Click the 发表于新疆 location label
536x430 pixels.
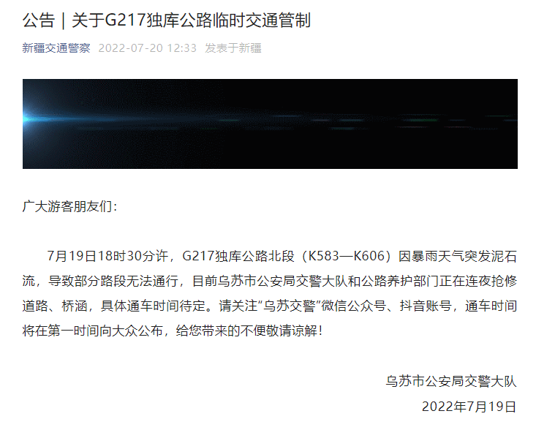tap(233, 48)
